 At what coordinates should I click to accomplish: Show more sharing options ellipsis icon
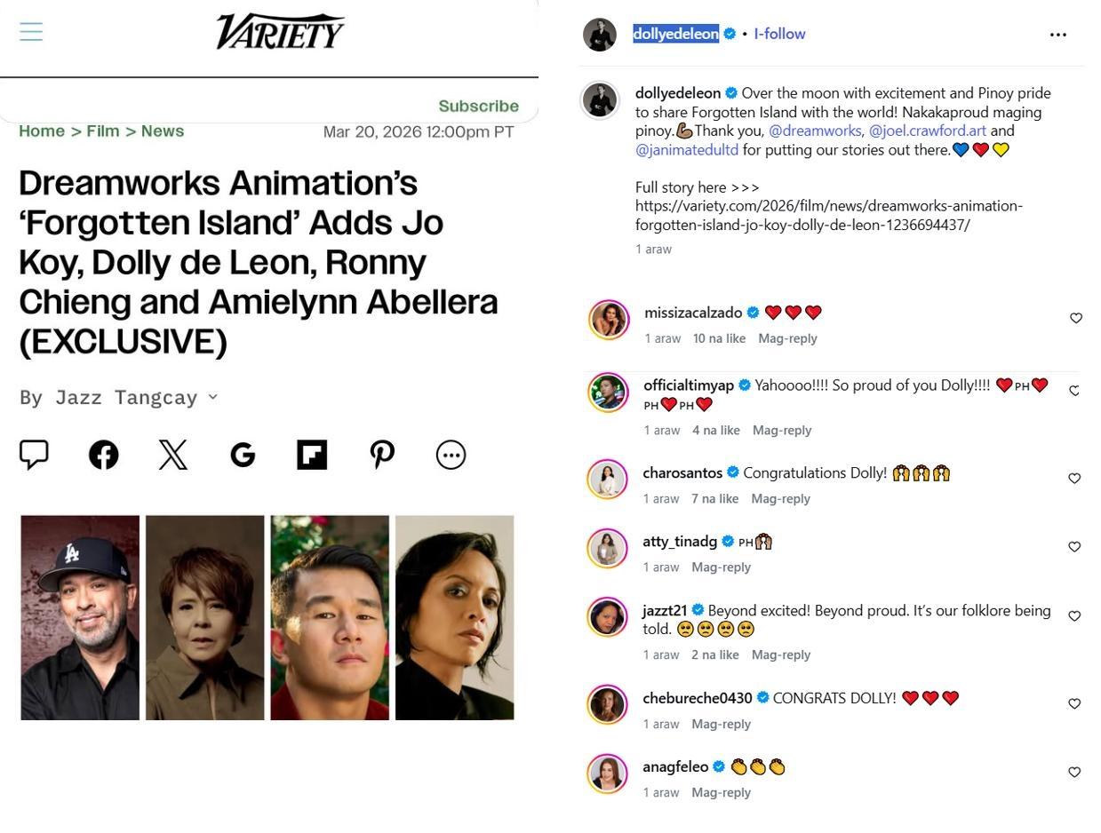click(x=451, y=455)
